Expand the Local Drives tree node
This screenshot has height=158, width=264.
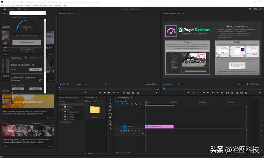(60, 109)
